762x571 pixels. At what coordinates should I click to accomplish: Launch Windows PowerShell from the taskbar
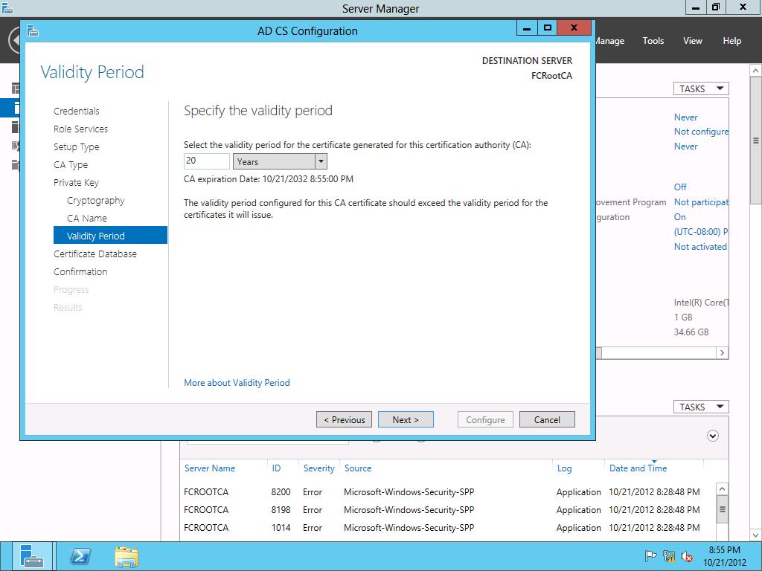pyautogui.click(x=80, y=556)
